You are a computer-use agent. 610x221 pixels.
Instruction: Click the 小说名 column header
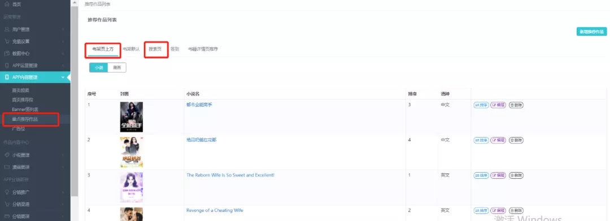click(193, 94)
